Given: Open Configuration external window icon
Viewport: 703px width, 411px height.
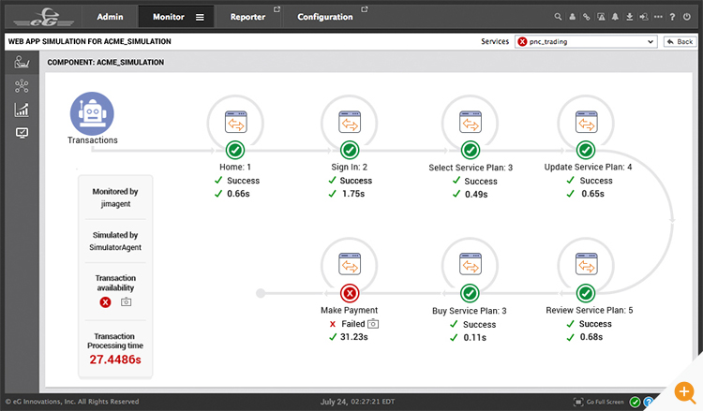Looking at the screenshot, I should (365, 9).
